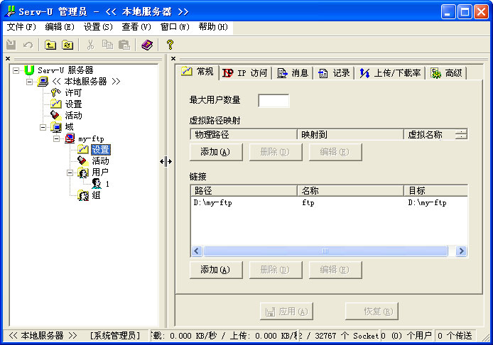Switch to the IP 访问 tab

[245, 73]
